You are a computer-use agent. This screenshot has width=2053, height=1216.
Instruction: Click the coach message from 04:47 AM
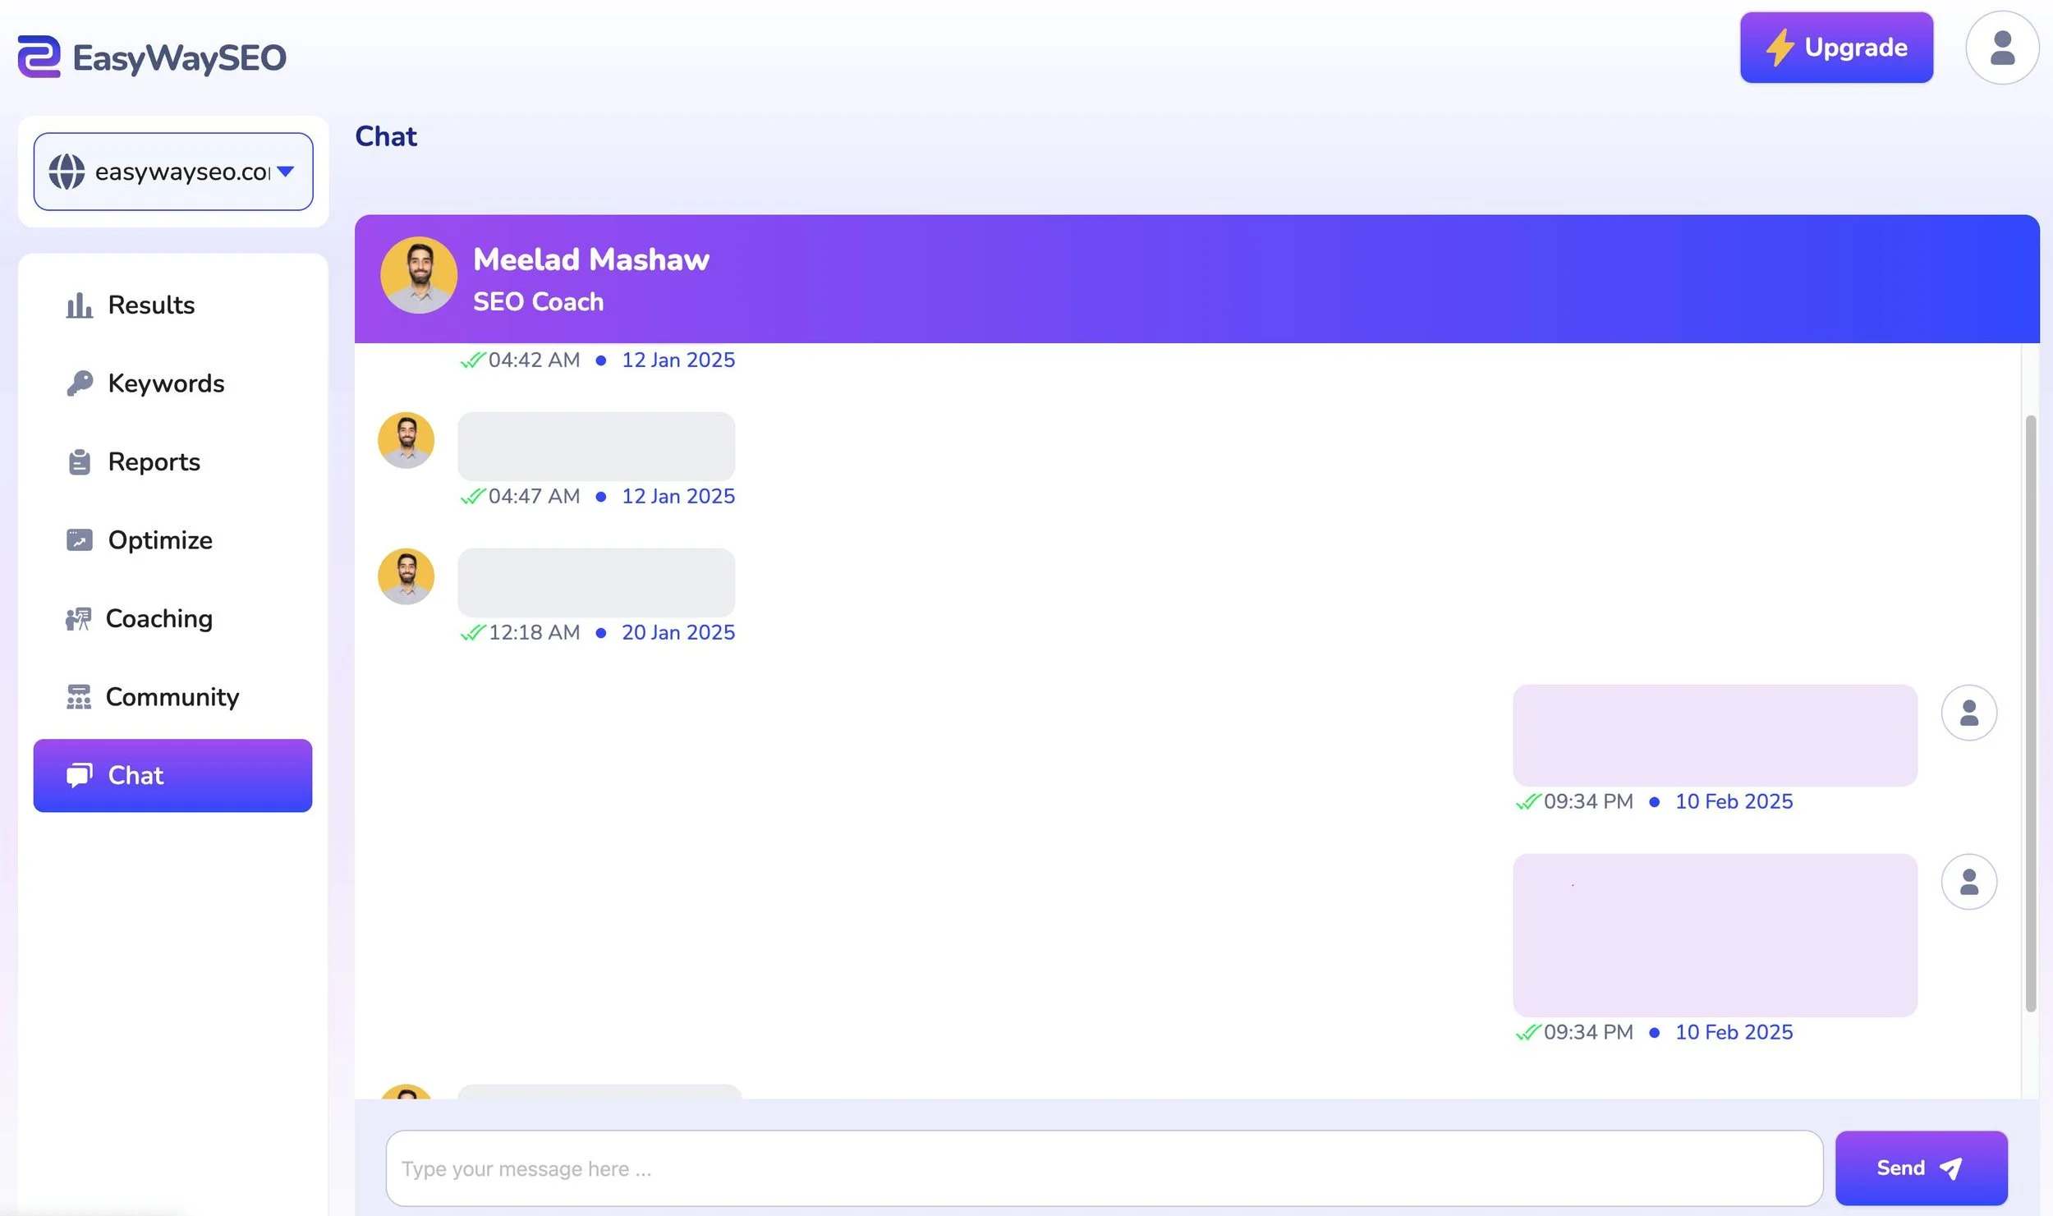595,447
